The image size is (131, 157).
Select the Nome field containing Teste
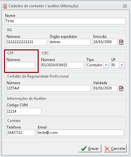[x=65, y=21]
